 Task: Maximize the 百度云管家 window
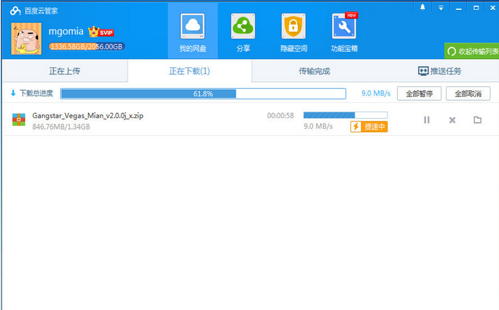coord(476,8)
